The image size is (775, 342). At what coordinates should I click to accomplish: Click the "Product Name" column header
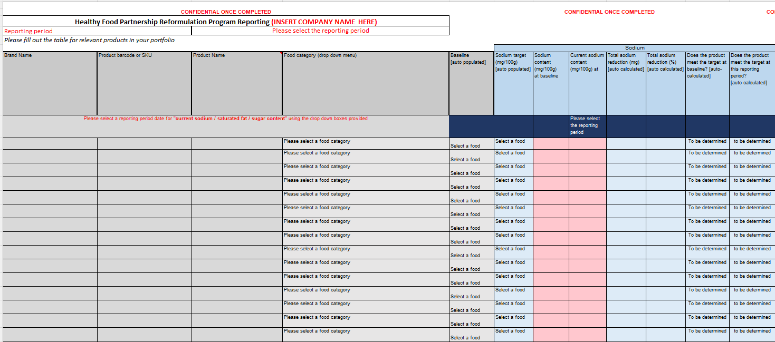pos(237,83)
